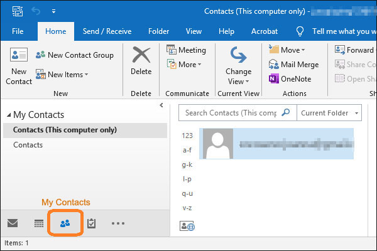Switch to the Send / Receive tab

tap(107, 31)
